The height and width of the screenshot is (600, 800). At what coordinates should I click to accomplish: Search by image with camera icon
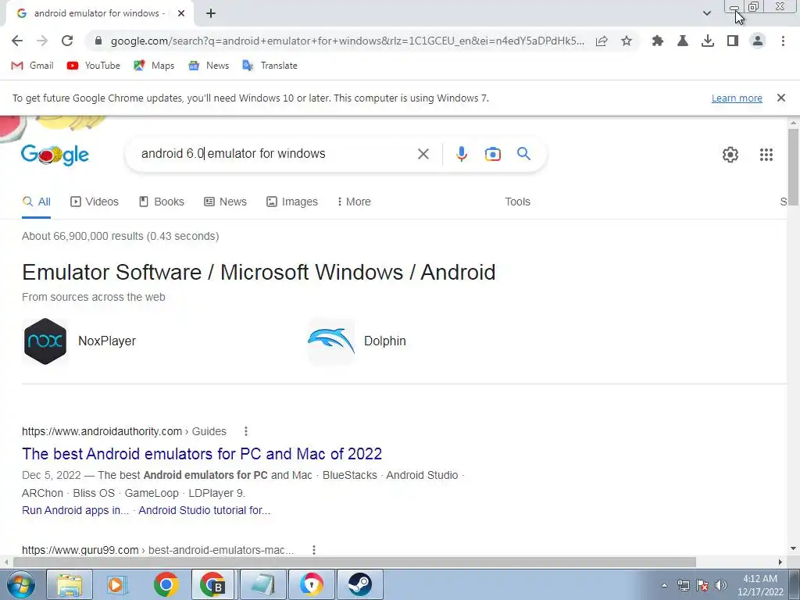point(492,154)
